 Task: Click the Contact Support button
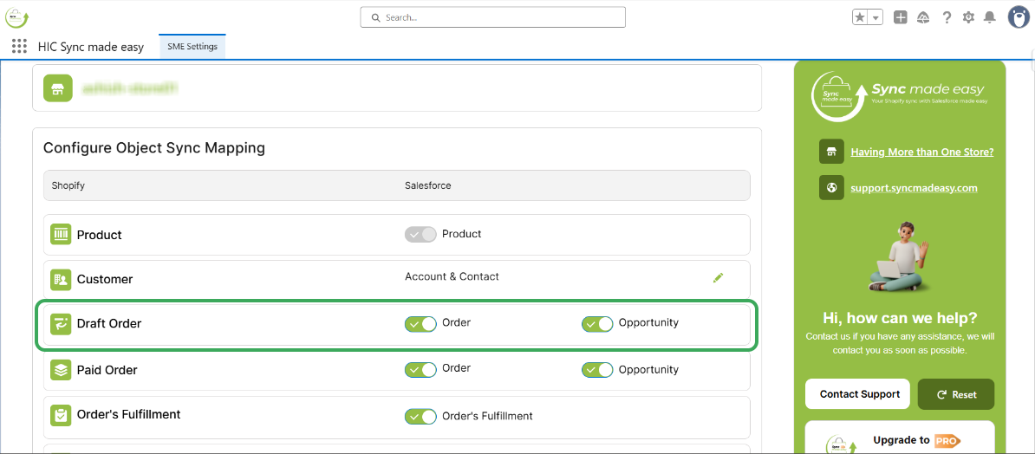coord(857,394)
